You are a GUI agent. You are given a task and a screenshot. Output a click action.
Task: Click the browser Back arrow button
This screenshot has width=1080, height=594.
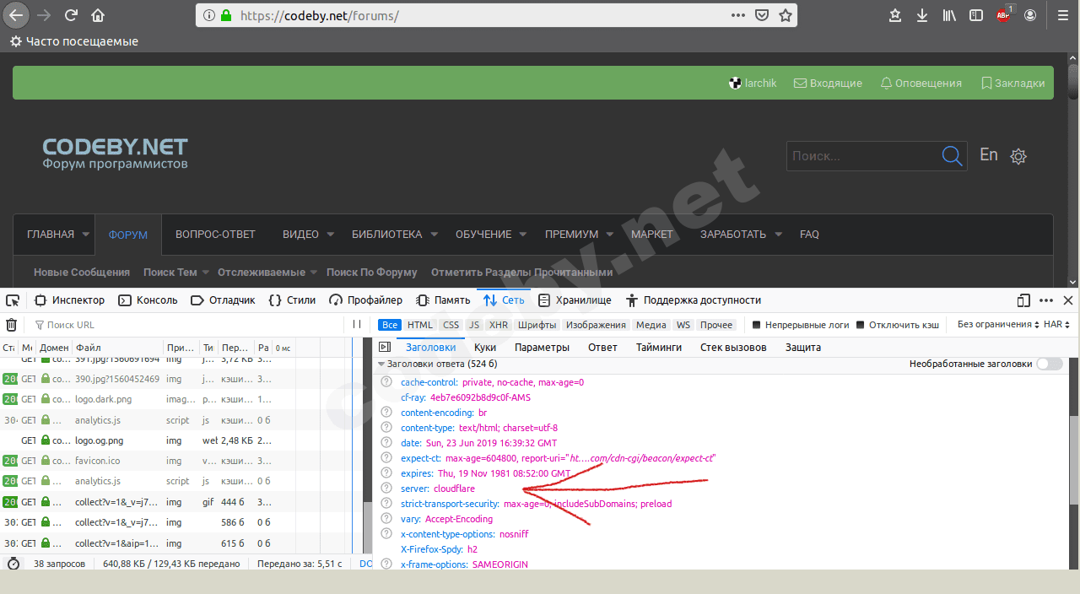17,15
